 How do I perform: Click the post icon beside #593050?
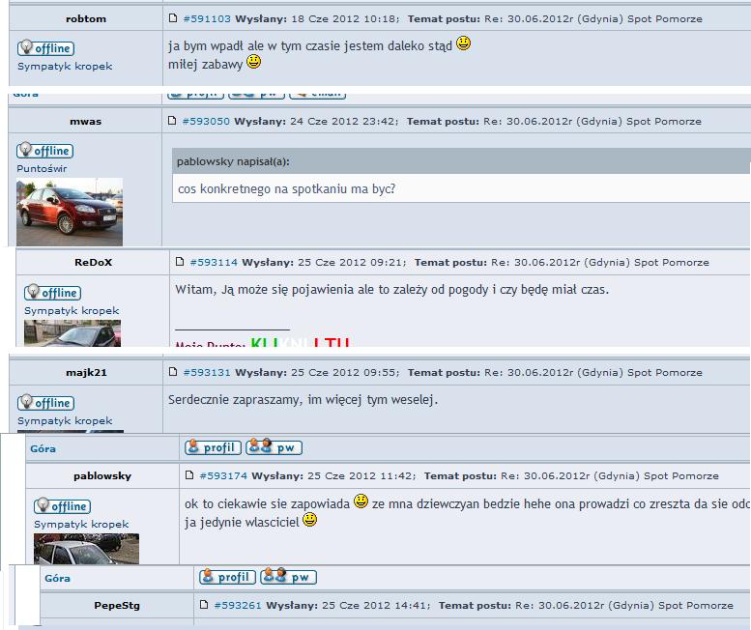click(173, 121)
